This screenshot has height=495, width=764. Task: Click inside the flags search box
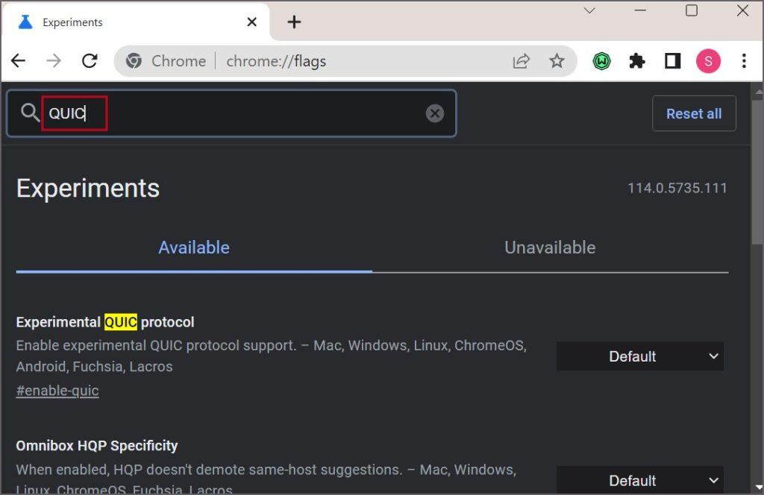pos(231,113)
